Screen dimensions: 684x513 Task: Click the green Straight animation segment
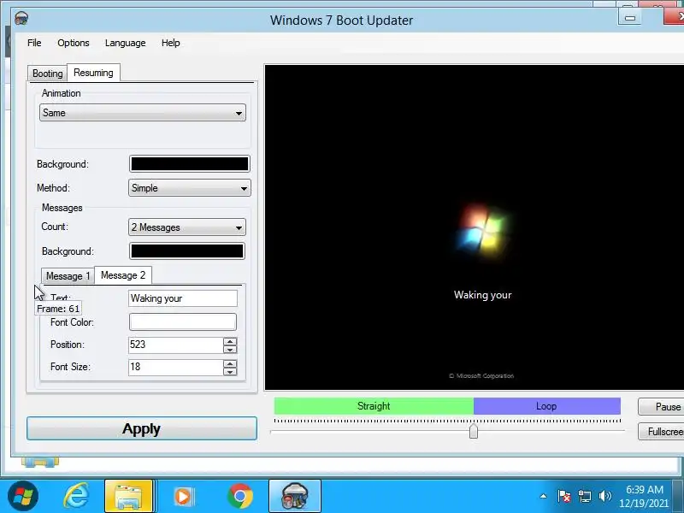(x=374, y=406)
